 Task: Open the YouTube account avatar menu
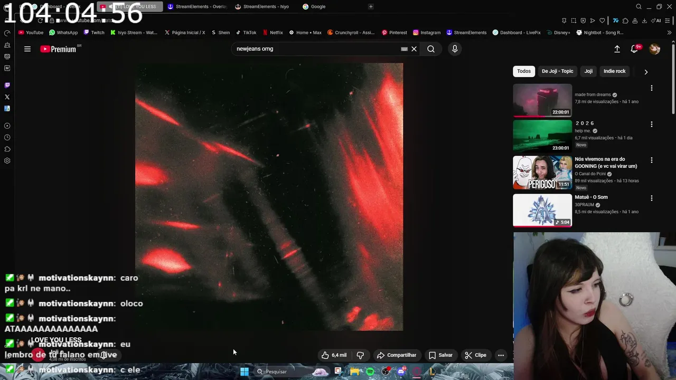coord(654,49)
